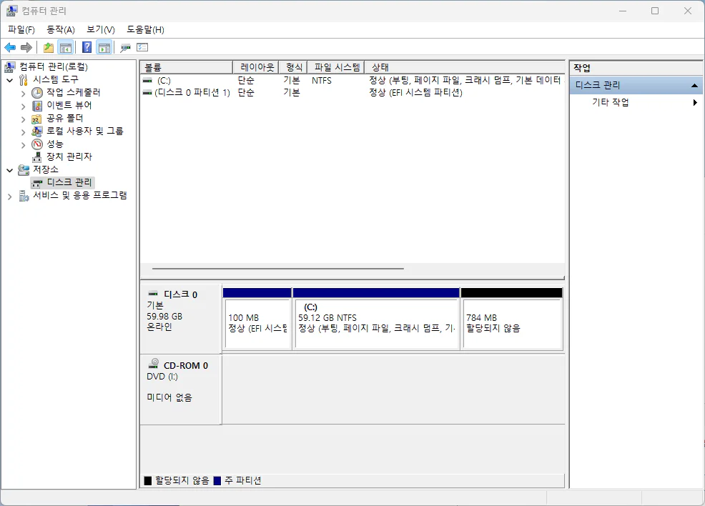Sort by the 레이아웃 column header
705x506 pixels.
point(255,67)
